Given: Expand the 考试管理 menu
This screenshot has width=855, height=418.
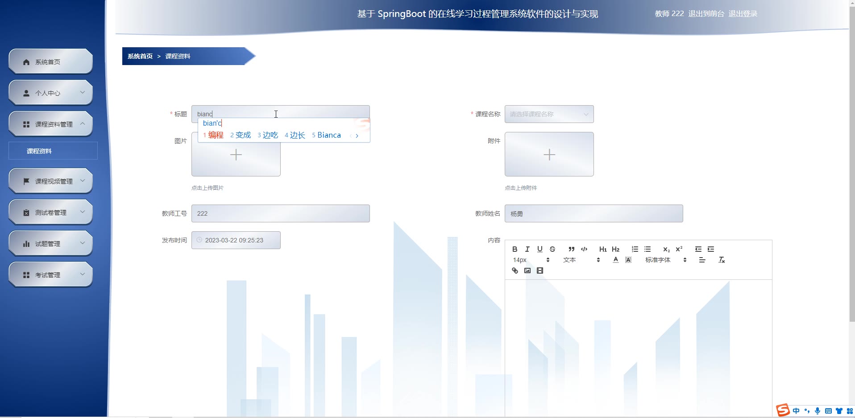Looking at the screenshot, I should click(50, 275).
